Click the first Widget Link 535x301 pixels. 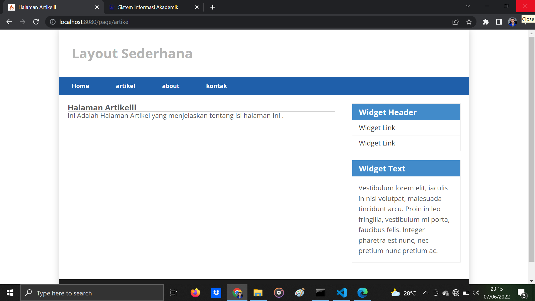click(x=377, y=128)
